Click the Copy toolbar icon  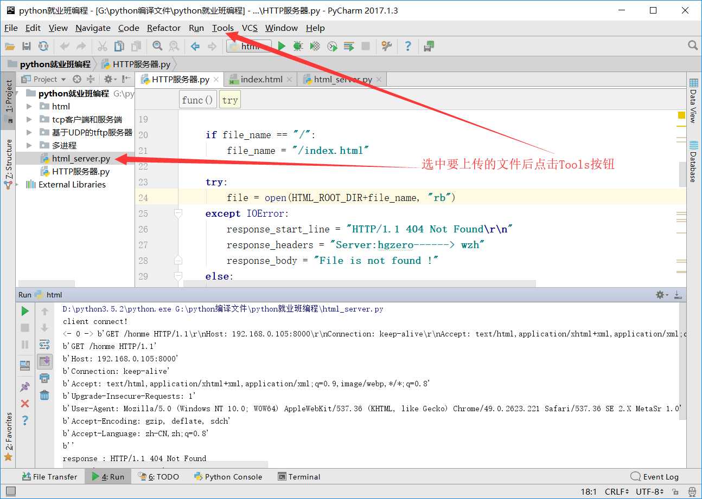pos(119,47)
